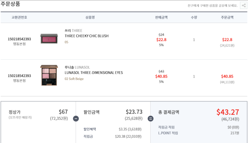Open the LUNASOL THREE-DIMENSIONAL EYES product link

93,73
